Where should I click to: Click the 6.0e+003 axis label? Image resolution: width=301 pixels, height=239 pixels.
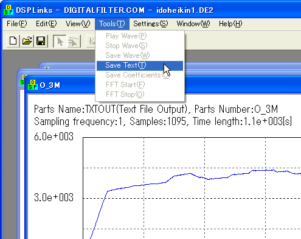click(54, 137)
